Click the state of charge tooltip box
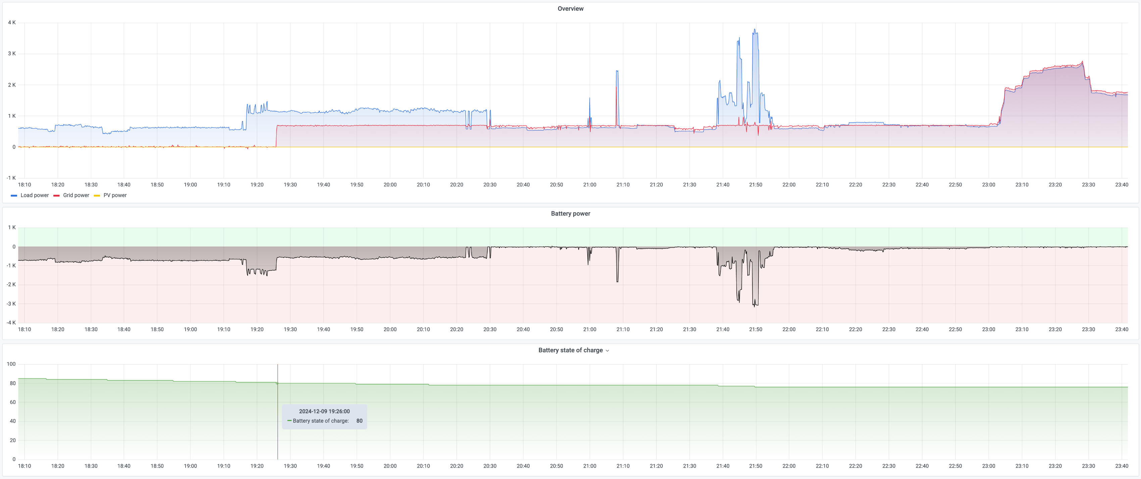This screenshot has width=1141, height=479. coord(324,416)
